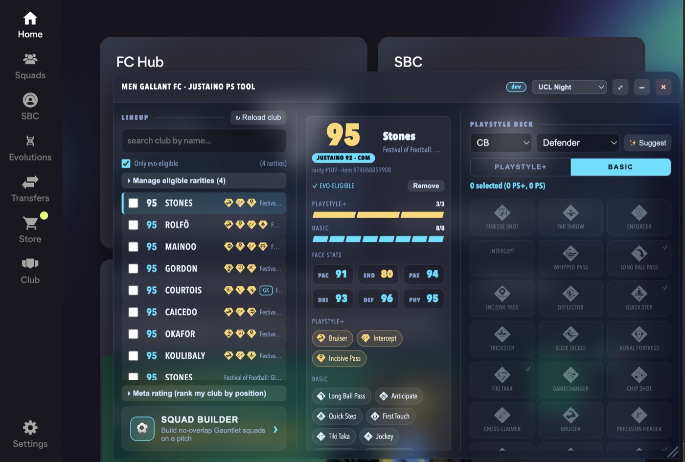Open the Evolutions section

(x=30, y=148)
